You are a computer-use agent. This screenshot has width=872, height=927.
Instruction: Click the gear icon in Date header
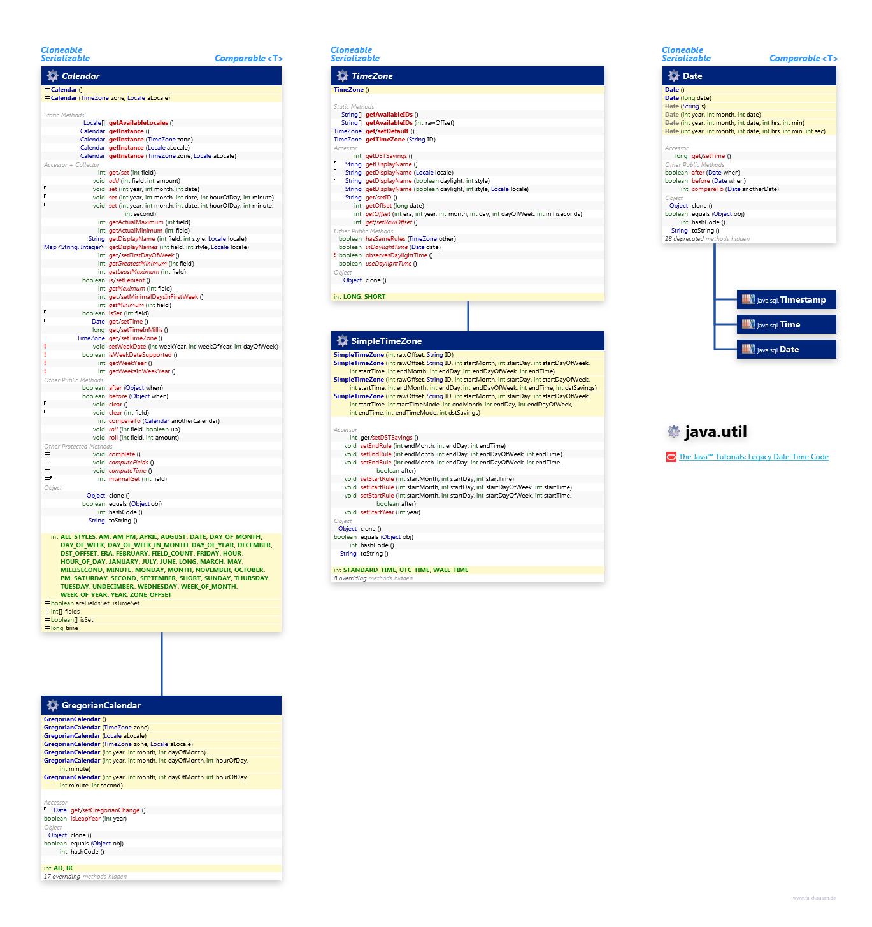[673, 76]
